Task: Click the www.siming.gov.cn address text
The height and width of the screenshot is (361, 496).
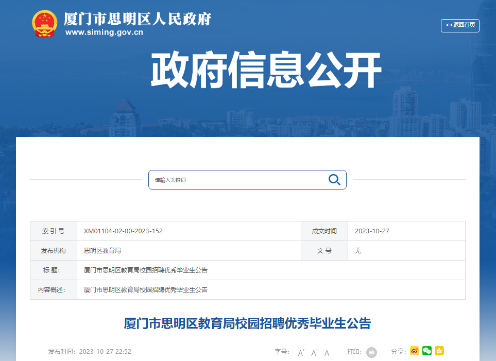Action: 104,32
